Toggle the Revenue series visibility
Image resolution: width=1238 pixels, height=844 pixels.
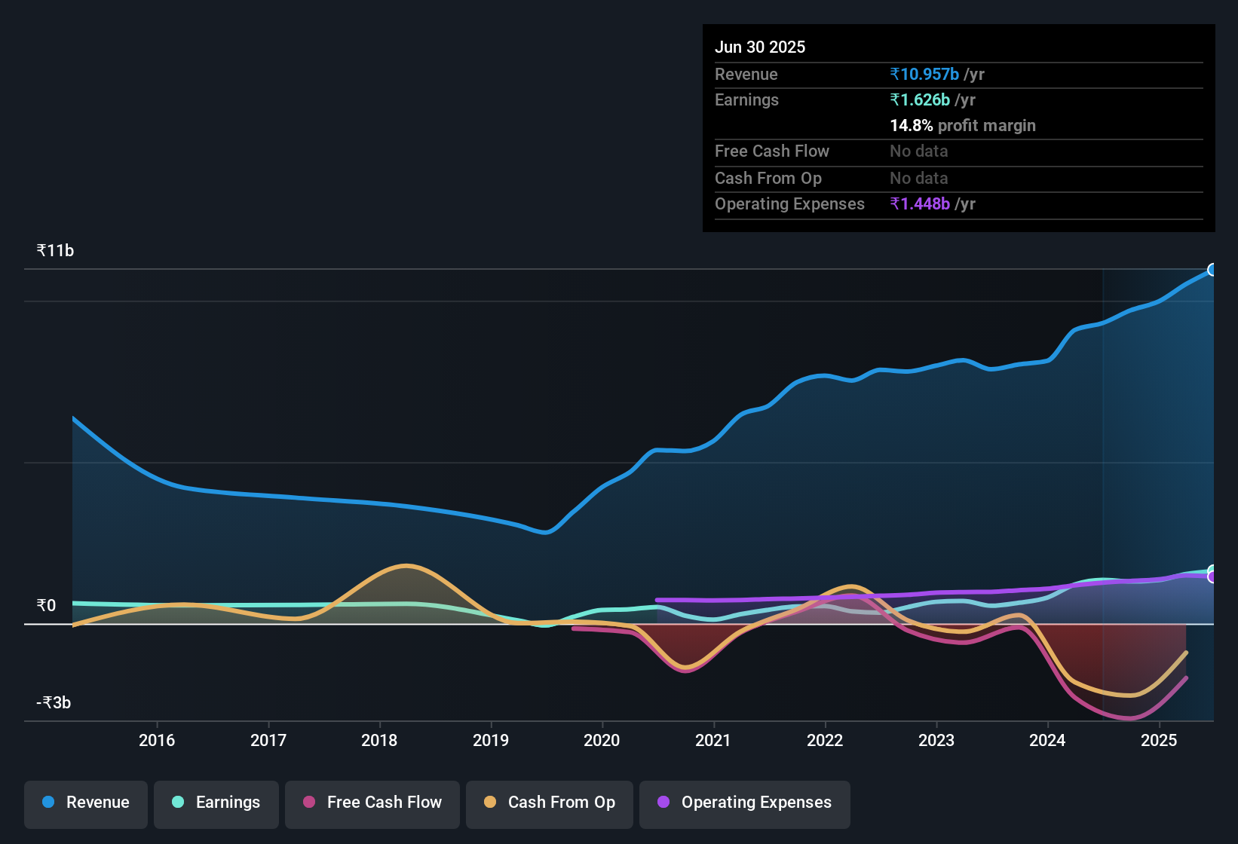[x=85, y=803]
